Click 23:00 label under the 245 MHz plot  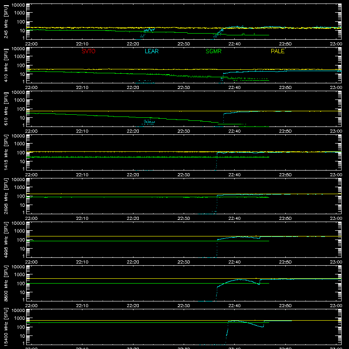(336, 44)
